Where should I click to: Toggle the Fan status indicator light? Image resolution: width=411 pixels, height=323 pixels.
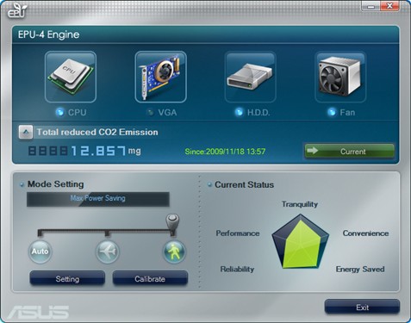(x=332, y=112)
